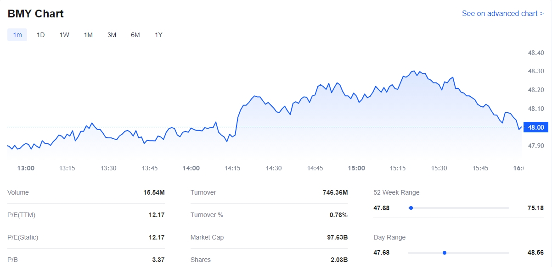
Task: Select the 1W chart range
Action: point(64,35)
